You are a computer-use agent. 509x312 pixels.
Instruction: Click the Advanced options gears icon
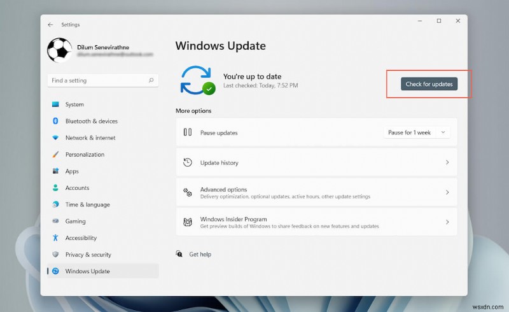coord(187,192)
